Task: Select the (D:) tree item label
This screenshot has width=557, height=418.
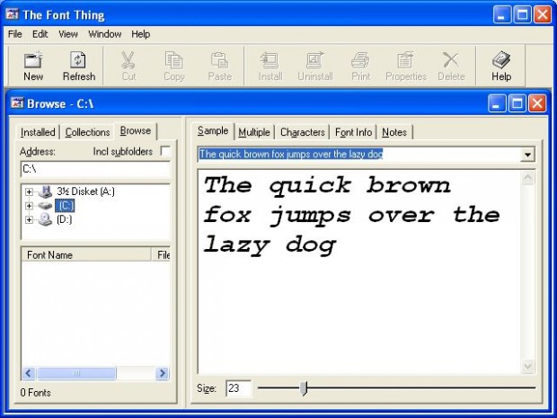Action: pyautogui.click(x=65, y=219)
